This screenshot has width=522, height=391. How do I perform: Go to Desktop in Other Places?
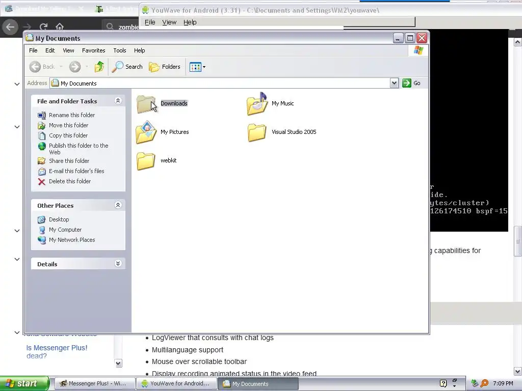pos(59,219)
